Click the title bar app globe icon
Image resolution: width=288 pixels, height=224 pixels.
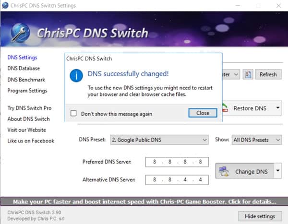5,5
